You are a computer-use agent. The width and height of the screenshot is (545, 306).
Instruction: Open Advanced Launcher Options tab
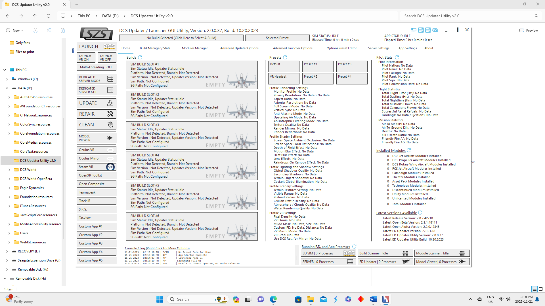pyautogui.click(x=293, y=48)
